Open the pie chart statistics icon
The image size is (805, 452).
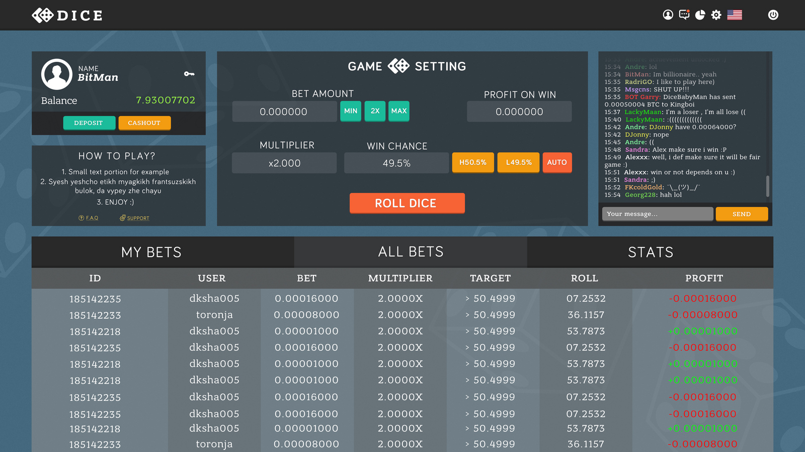click(700, 15)
